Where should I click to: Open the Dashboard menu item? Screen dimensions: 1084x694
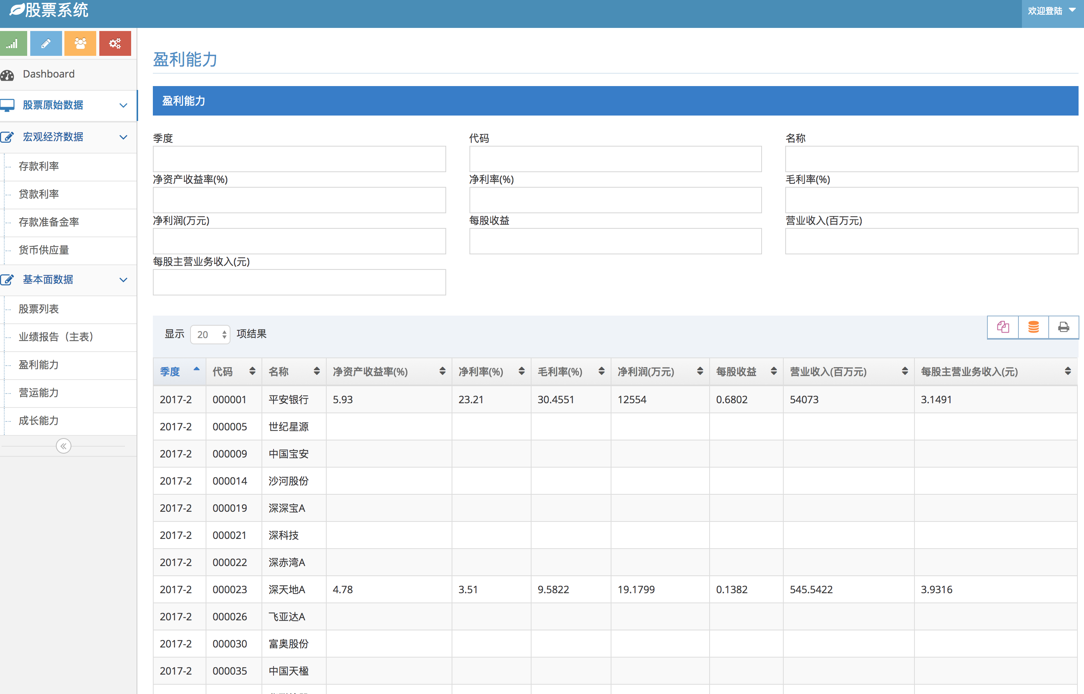tap(49, 74)
